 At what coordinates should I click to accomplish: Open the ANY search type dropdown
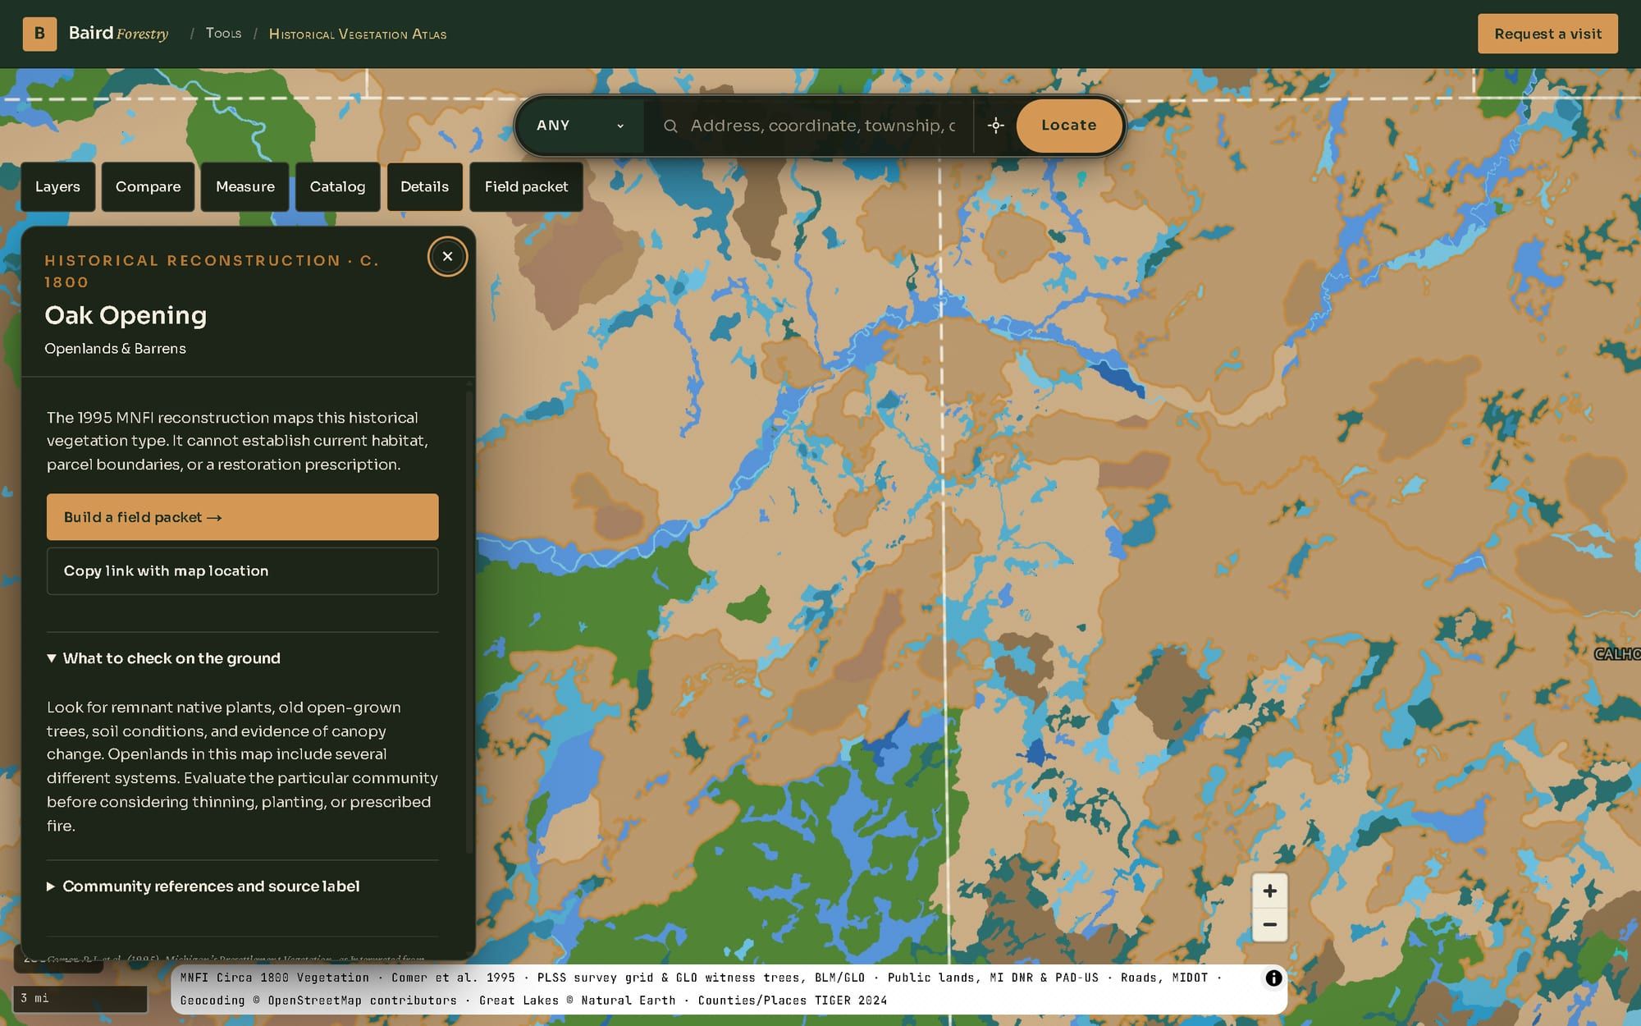pyautogui.click(x=580, y=126)
